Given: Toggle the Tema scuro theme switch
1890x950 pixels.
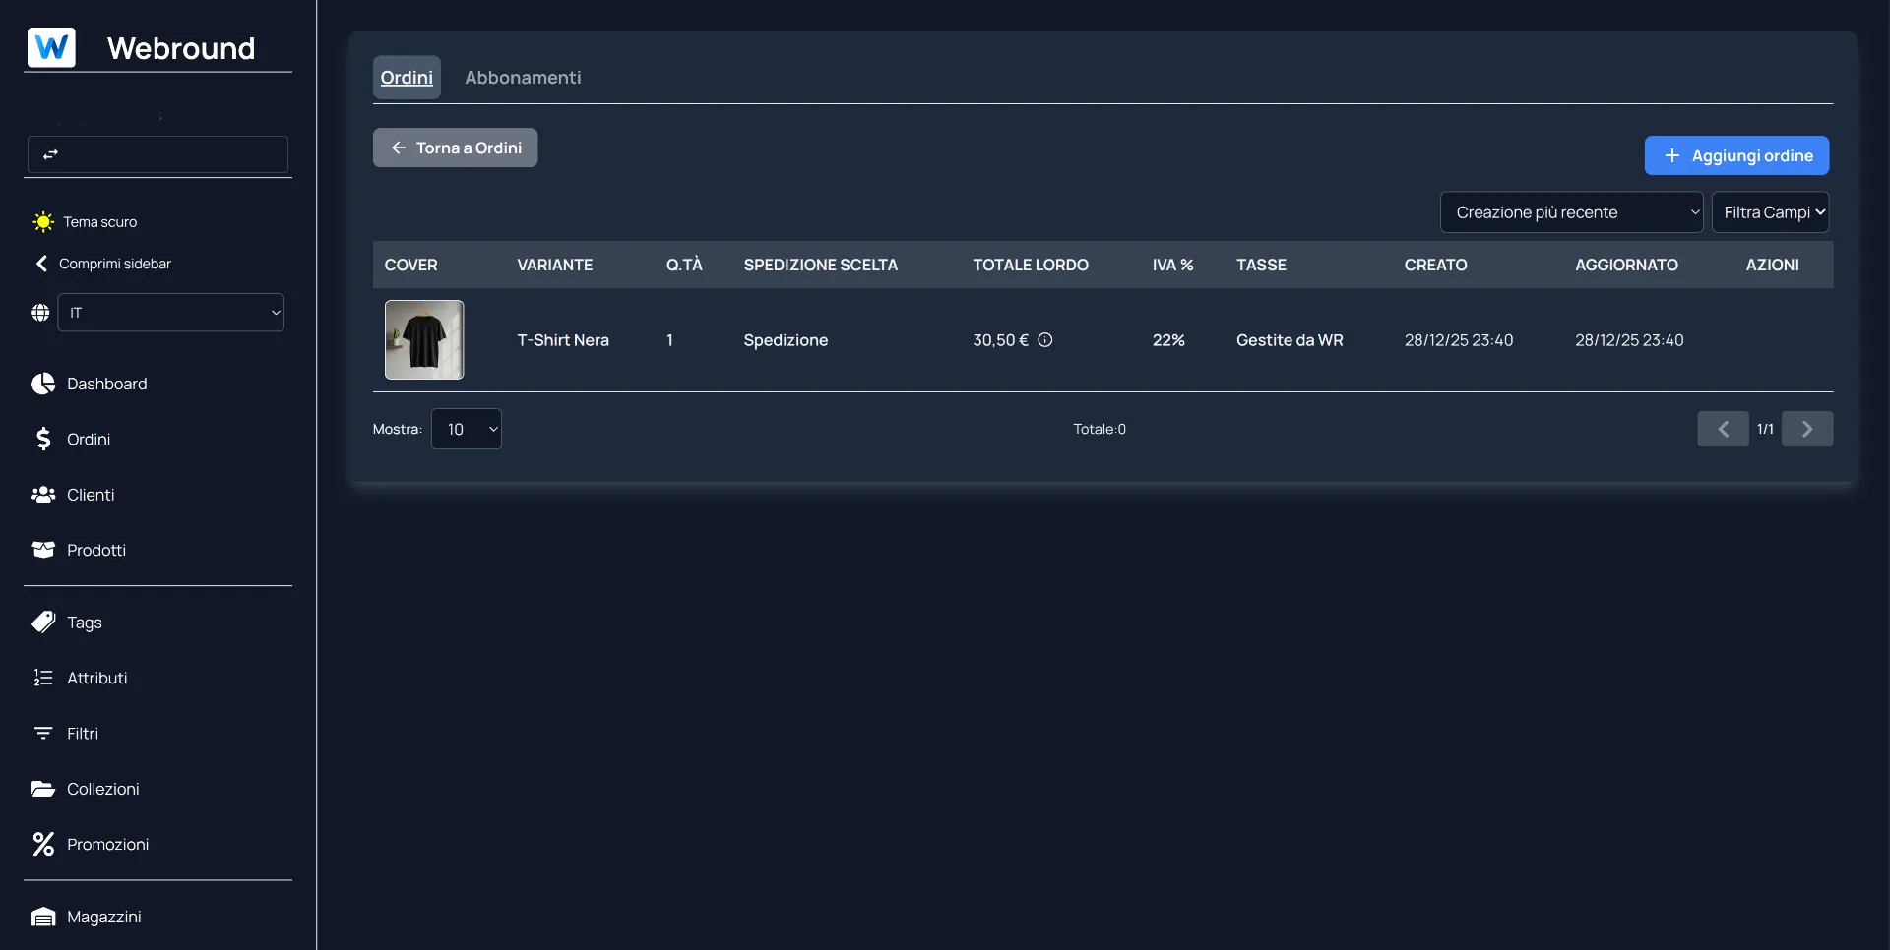Looking at the screenshot, I should [43, 222].
